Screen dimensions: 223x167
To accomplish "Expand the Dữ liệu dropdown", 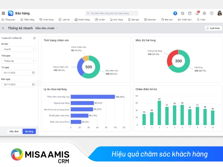I will pos(18,49).
